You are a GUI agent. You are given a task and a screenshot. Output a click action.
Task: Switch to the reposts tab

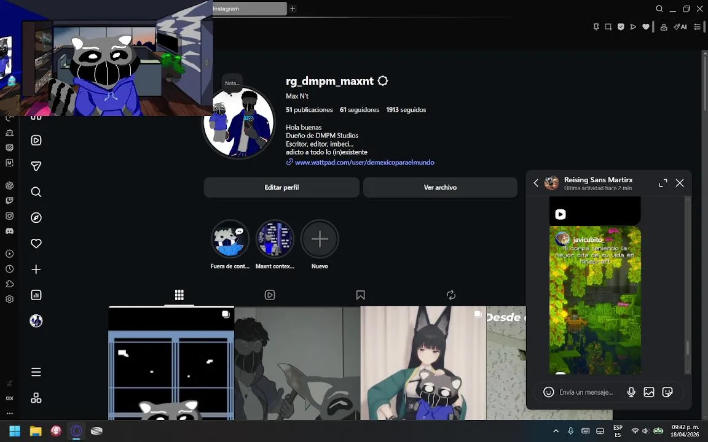[451, 295]
